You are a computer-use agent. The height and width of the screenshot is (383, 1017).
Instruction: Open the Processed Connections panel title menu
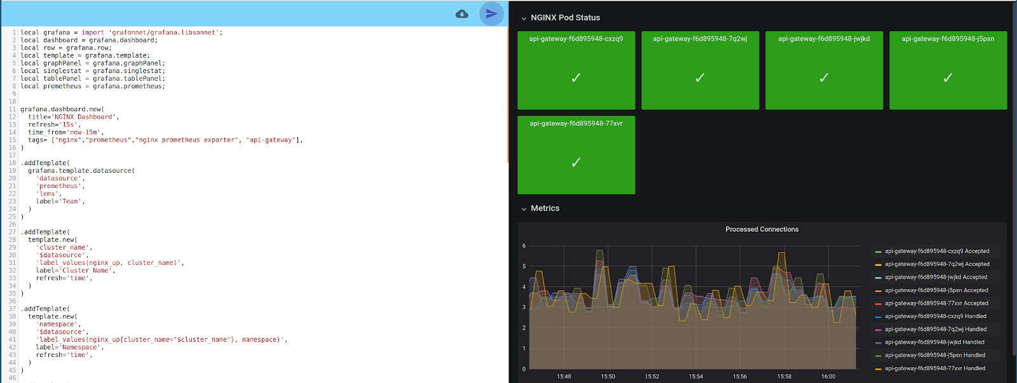coord(761,229)
